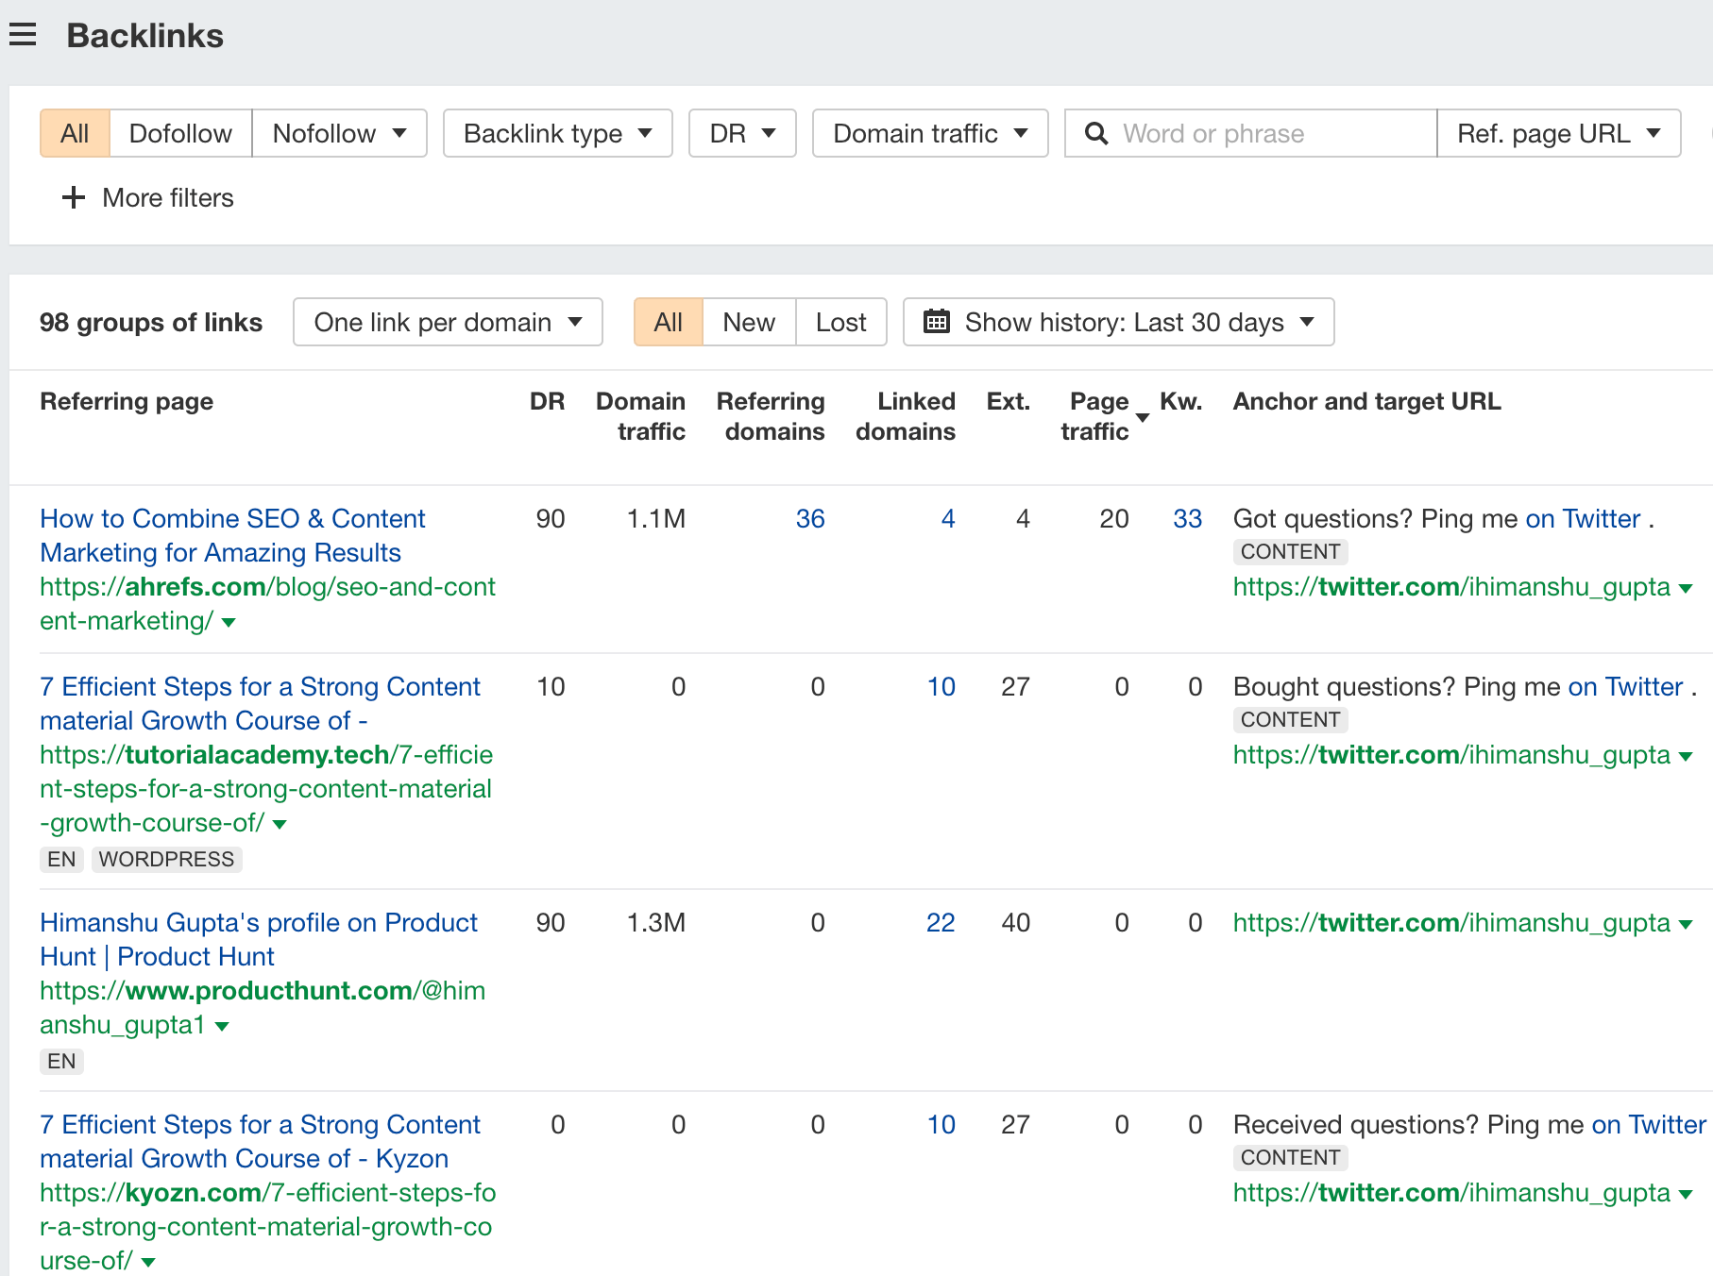
Task: Open the DR filter dropdown
Action: pyautogui.click(x=742, y=133)
